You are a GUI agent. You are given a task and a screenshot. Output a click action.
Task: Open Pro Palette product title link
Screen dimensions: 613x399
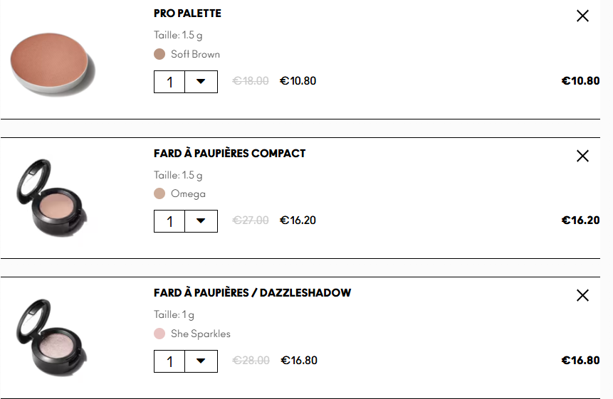pos(187,14)
